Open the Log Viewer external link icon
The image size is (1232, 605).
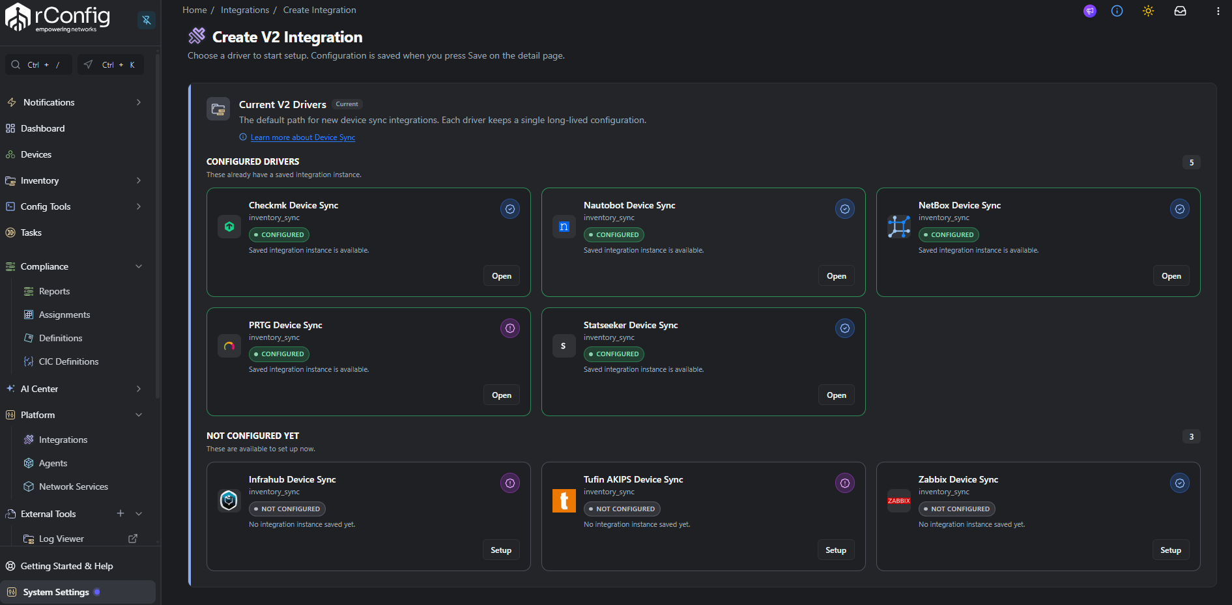pos(133,539)
